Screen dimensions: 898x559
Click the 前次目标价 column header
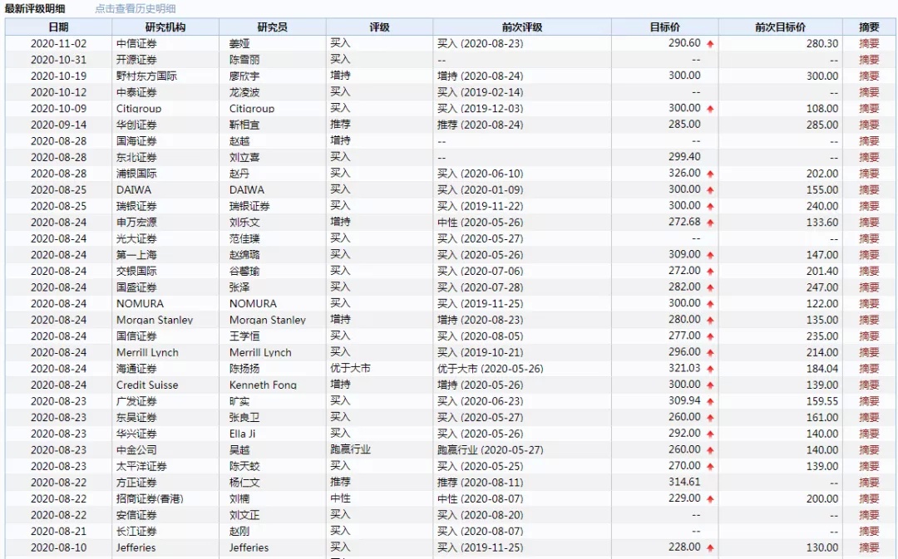coord(781,27)
